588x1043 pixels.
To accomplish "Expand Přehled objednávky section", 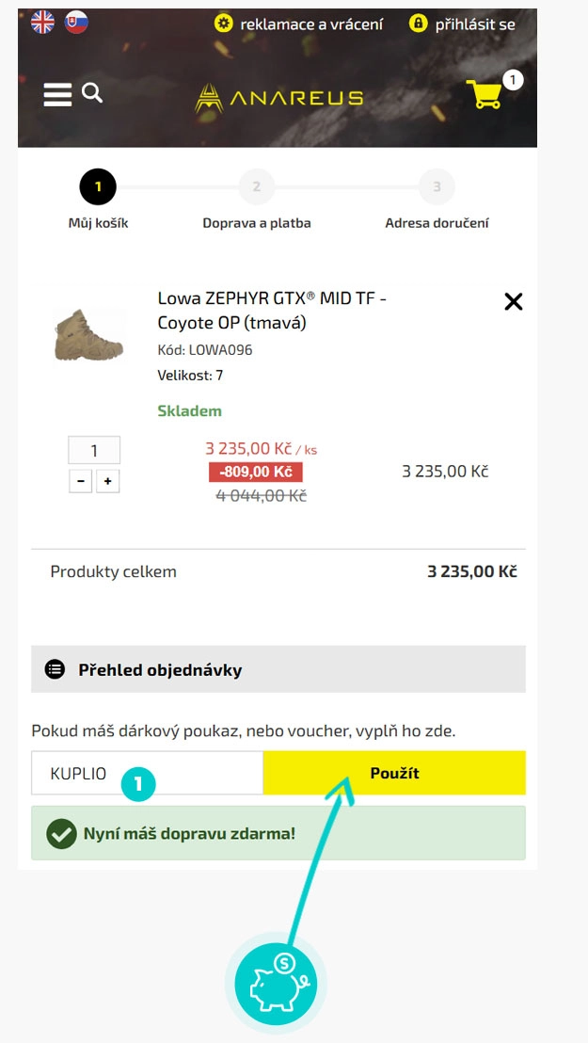I will 278,670.
